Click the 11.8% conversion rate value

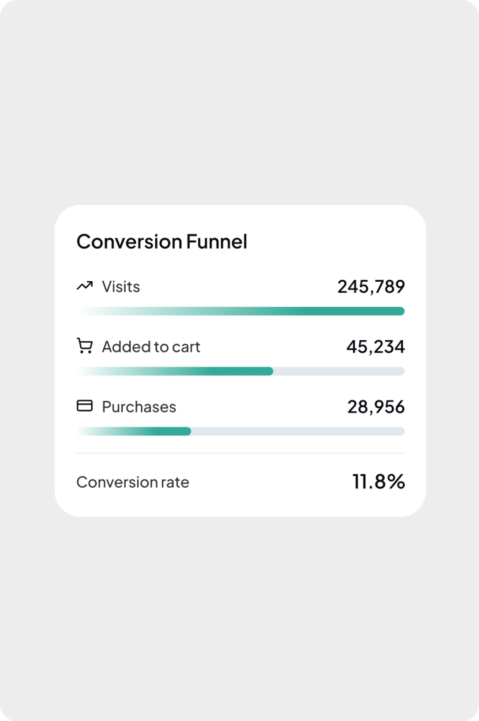(x=378, y=482)
